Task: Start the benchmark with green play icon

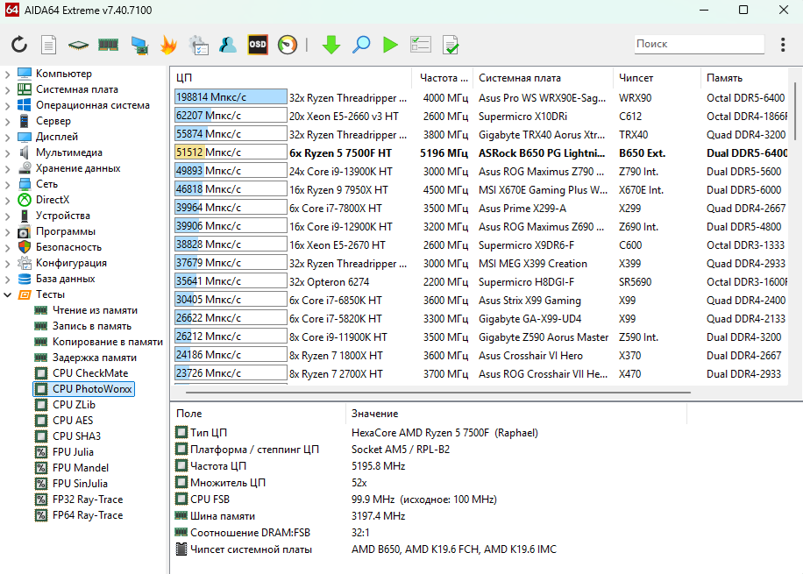Action: (x=390, y=45)
